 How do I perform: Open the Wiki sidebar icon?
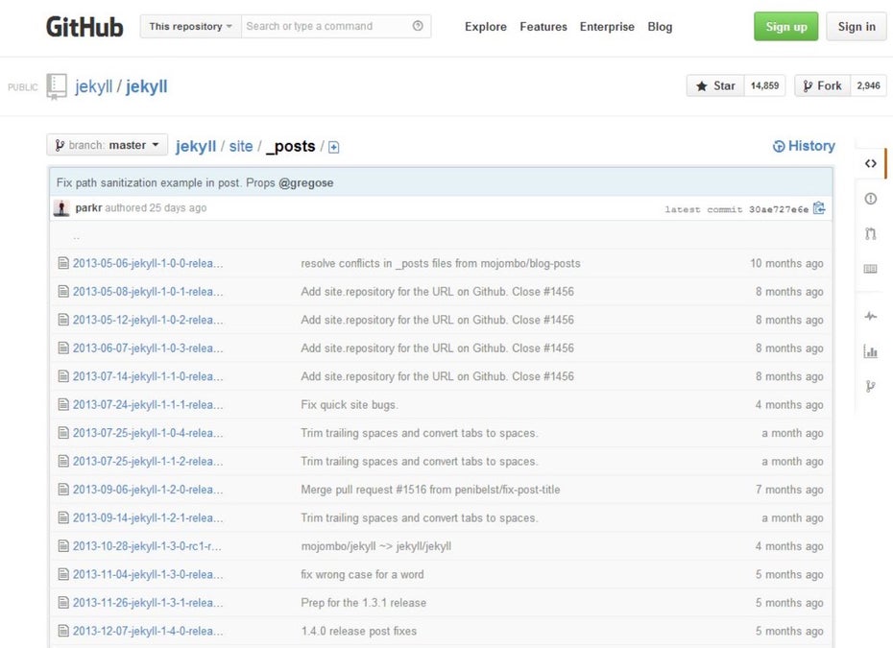[x=870, y=269]
